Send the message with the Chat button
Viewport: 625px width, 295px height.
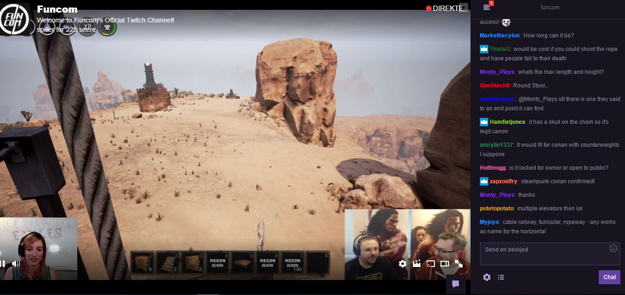point(610,277)
